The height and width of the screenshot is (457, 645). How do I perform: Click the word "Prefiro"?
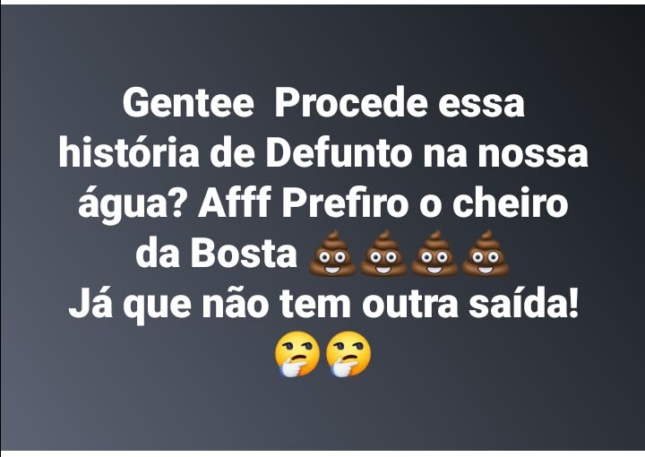(345, 203)
